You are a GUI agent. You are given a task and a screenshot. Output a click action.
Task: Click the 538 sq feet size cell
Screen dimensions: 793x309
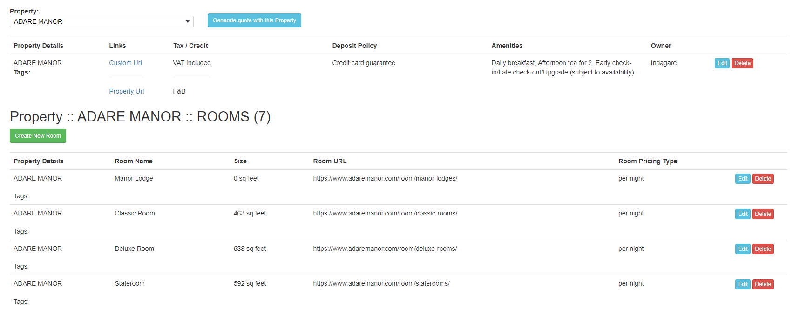coord(250,249)
